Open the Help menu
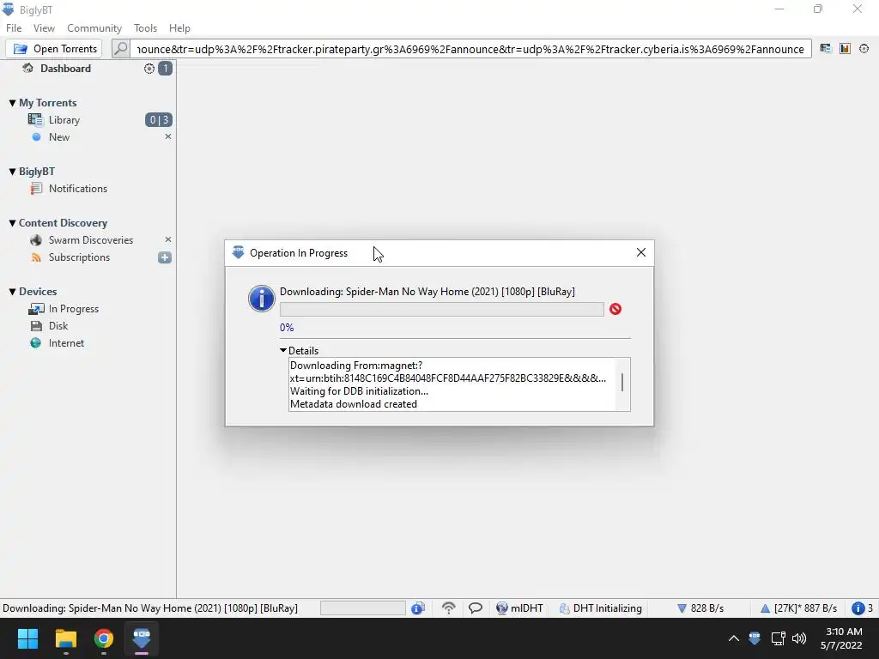Screen dimensions: 879x659 coord(179,28)
